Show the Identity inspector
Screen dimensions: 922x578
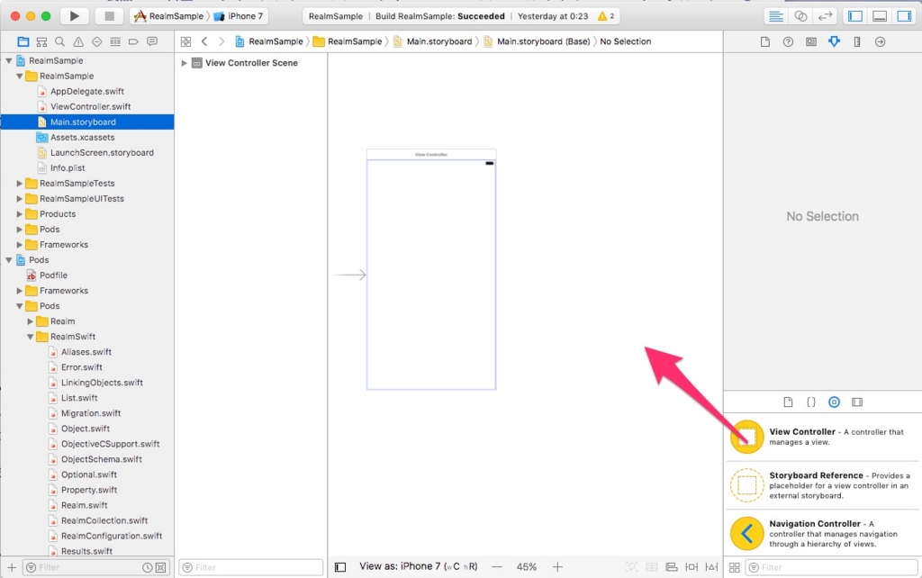coord(811,41)
